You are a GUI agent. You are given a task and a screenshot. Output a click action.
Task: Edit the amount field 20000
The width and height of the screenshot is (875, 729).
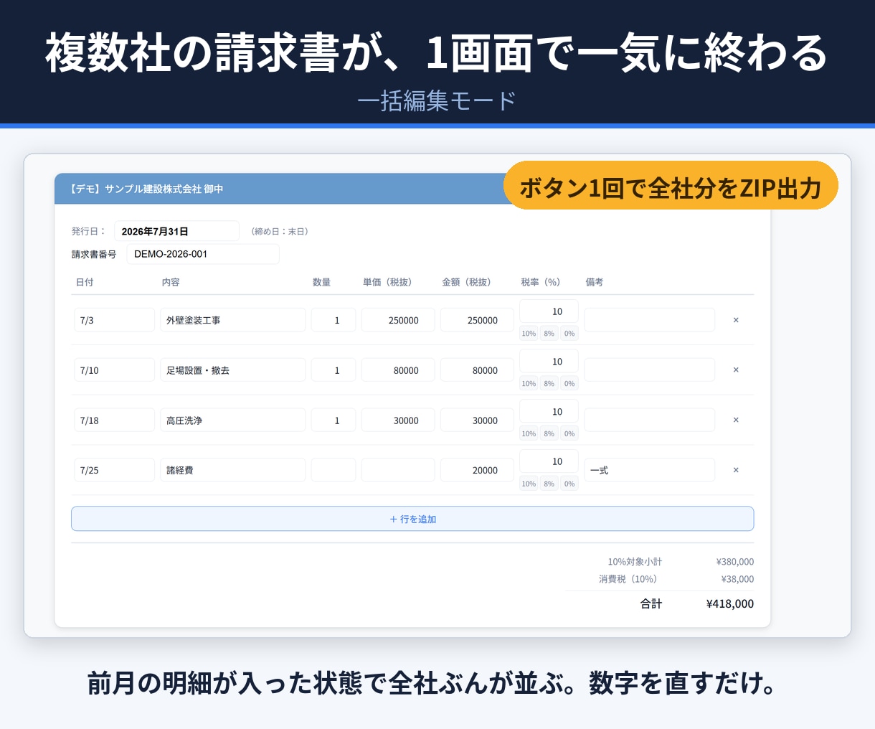(477, 470)
